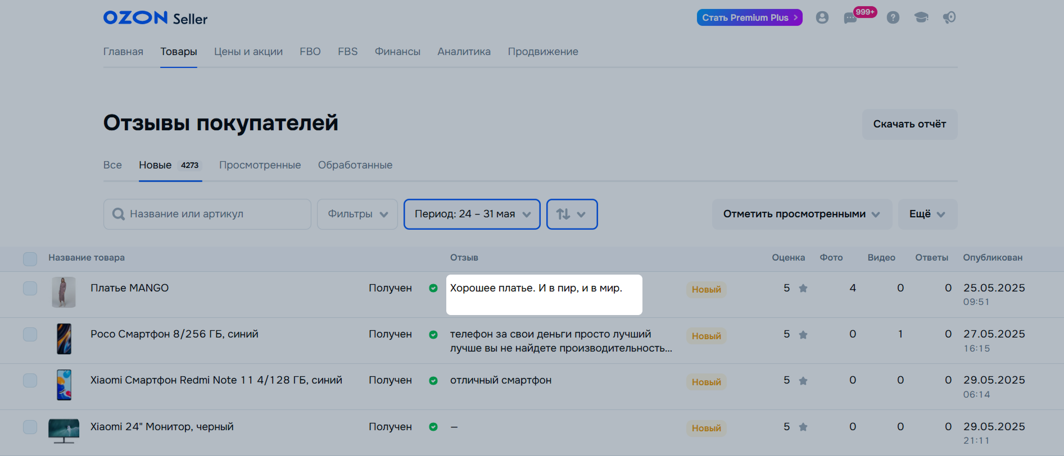Open the FBS menu item
Viewport: 1064px width, 456px height.
[348, 52]
